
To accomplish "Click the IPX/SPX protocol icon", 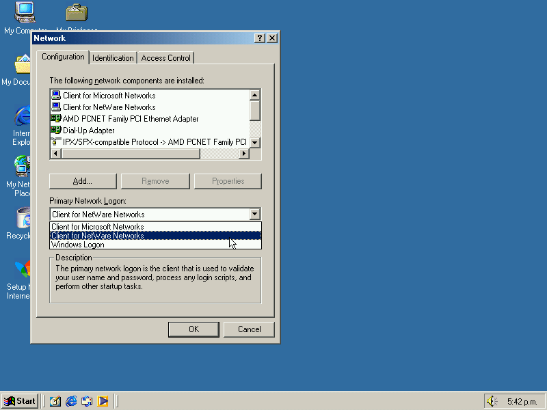I will tap(56, 141).
